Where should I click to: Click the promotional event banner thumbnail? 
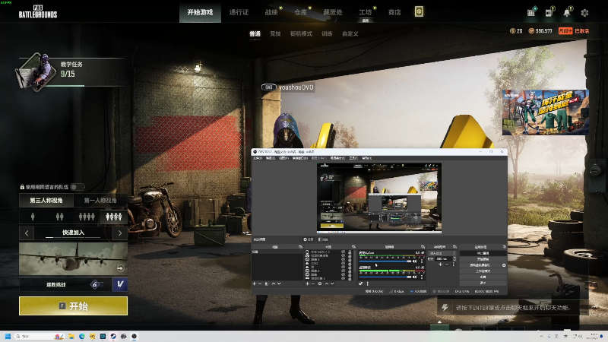546,112
